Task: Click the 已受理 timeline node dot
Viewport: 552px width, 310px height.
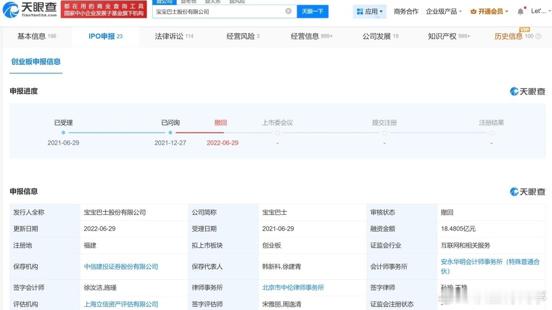Action: click(63, 133)
